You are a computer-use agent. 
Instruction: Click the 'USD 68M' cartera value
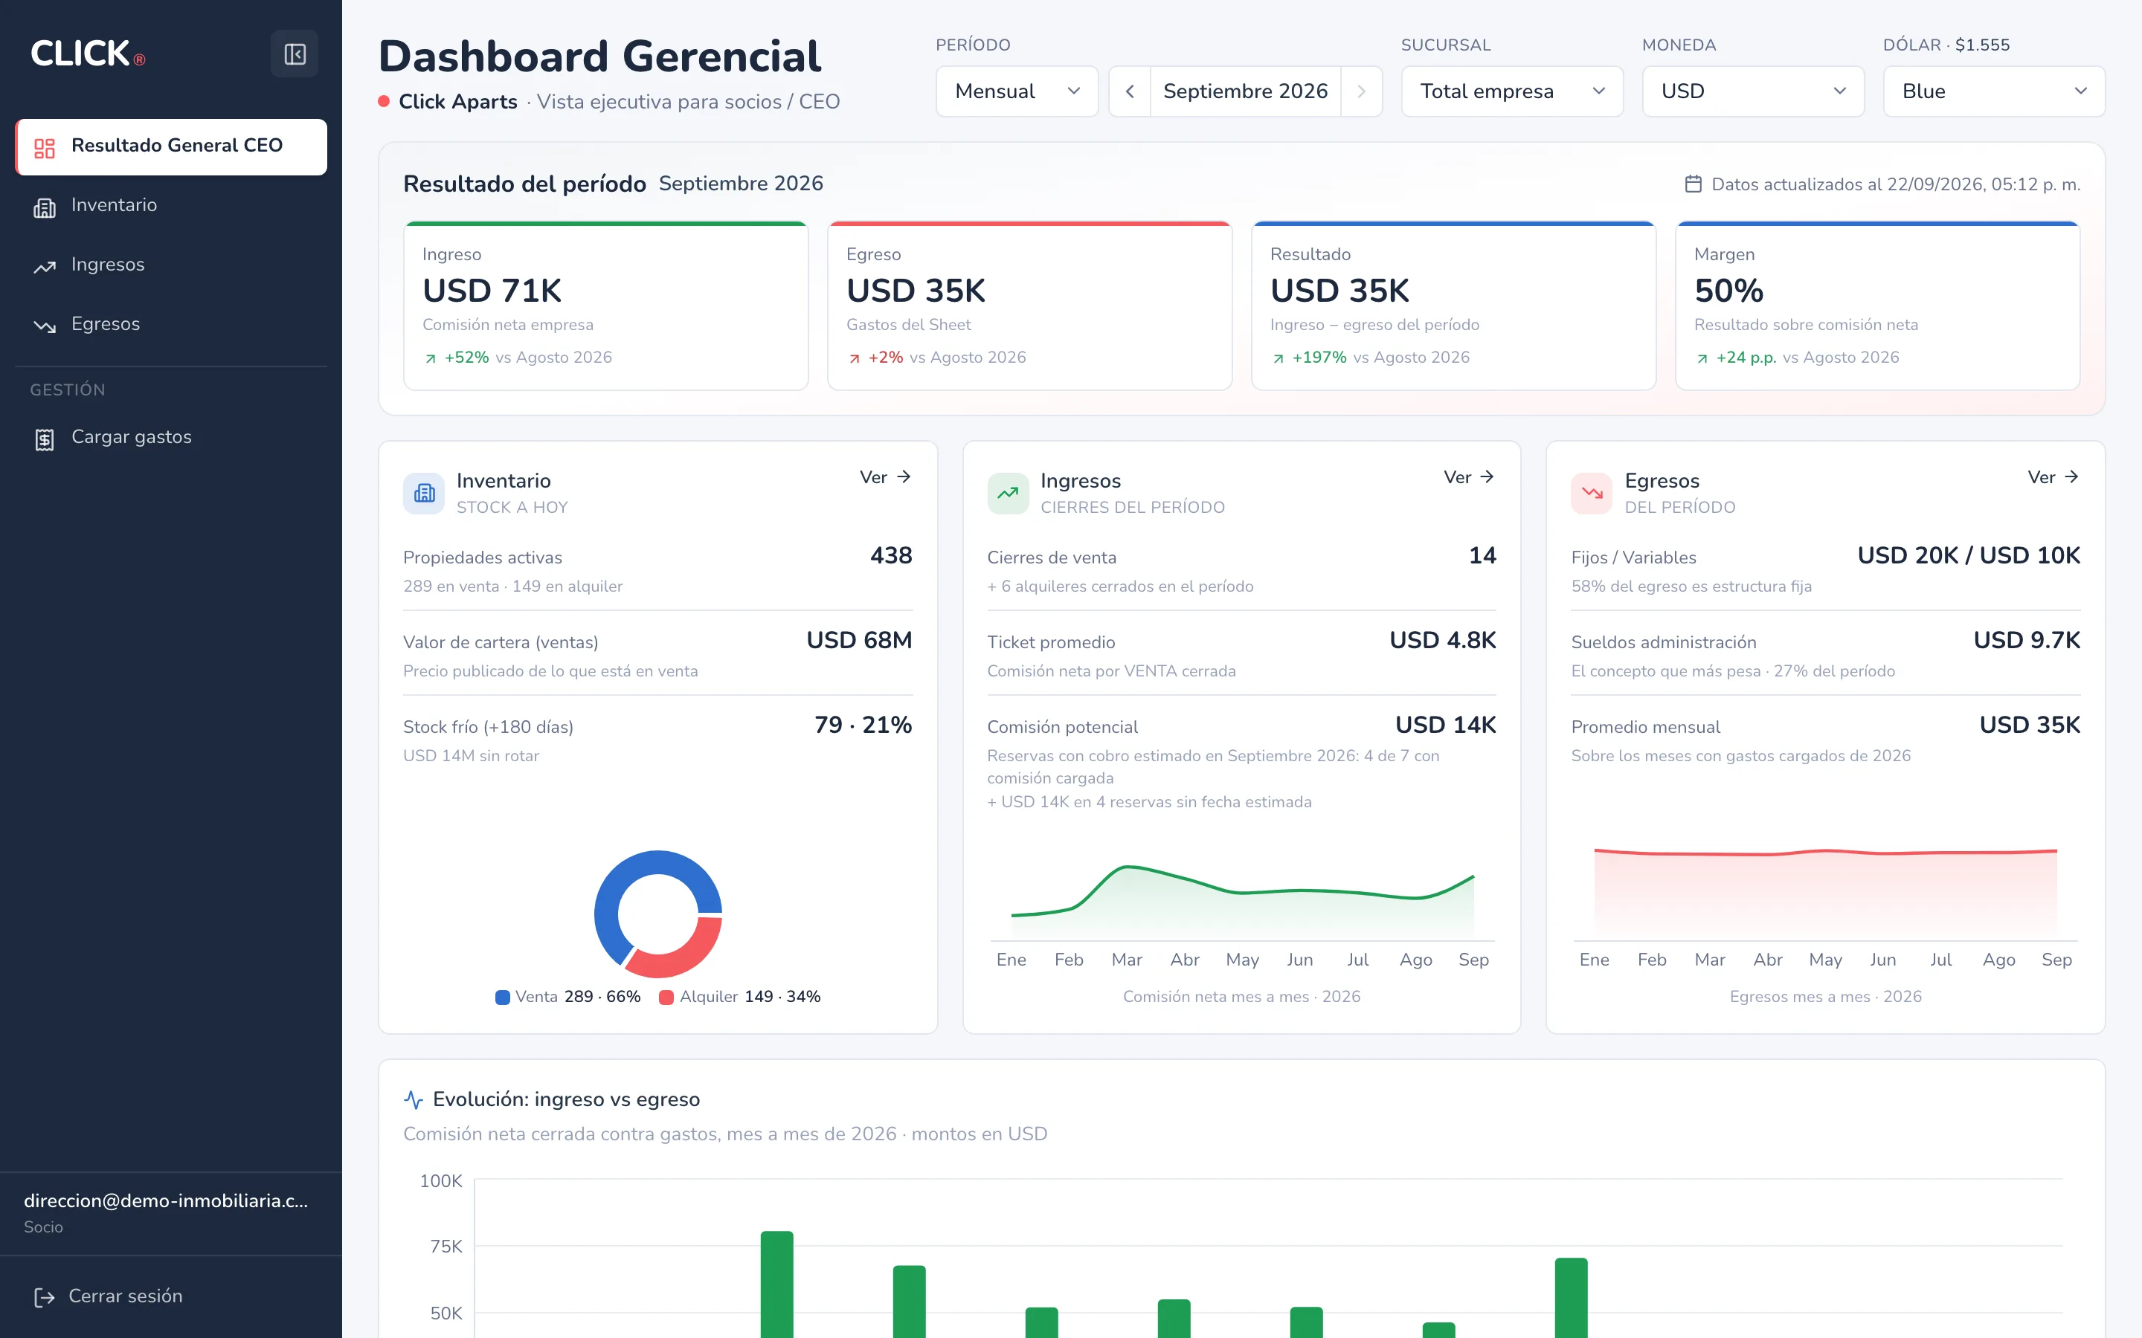858,641
